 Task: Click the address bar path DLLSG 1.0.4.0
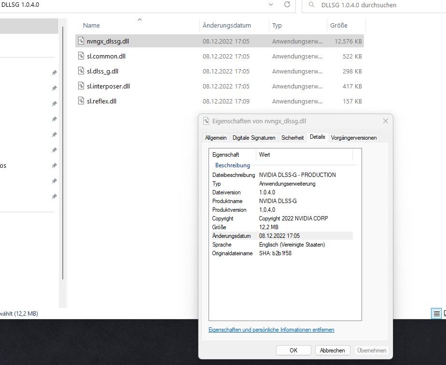(x=20, y=5)
